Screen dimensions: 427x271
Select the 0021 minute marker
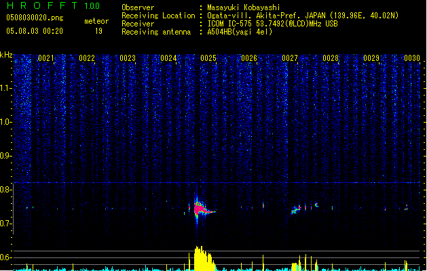pos(45,59)
